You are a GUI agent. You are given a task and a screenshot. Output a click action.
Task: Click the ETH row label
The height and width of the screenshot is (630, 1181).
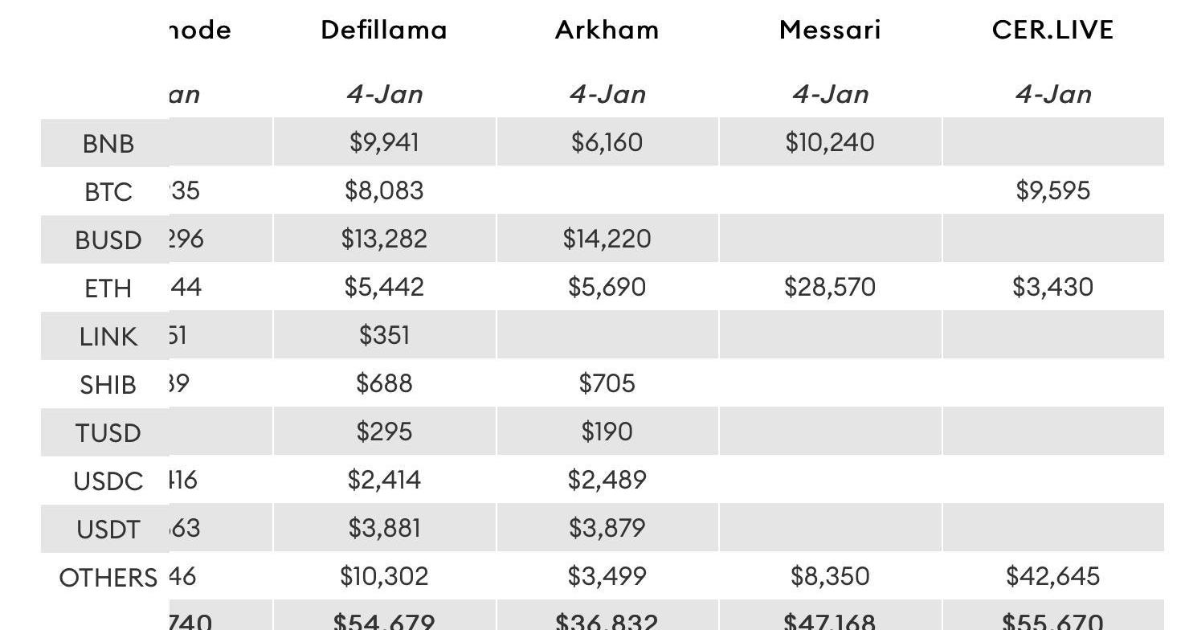click(108, 288)
